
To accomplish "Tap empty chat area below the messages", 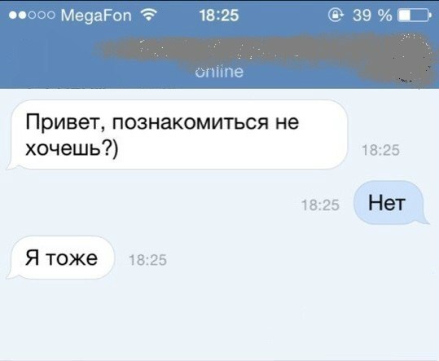I will [x=220, y=319].
